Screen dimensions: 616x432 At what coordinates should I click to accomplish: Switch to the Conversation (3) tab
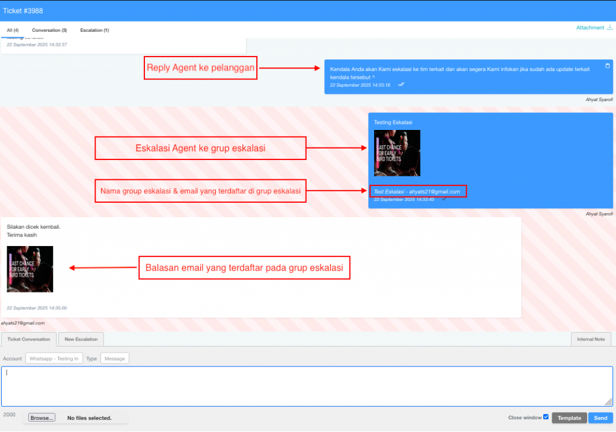(x=49, y=30)
